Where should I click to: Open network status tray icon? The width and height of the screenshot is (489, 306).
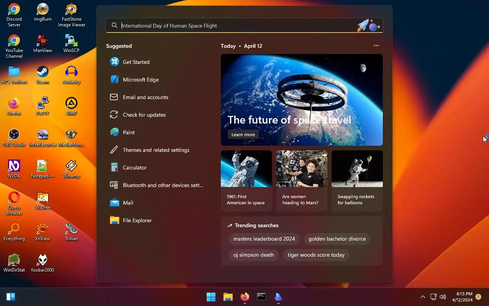pyautogui.click(x=433, y=297)
